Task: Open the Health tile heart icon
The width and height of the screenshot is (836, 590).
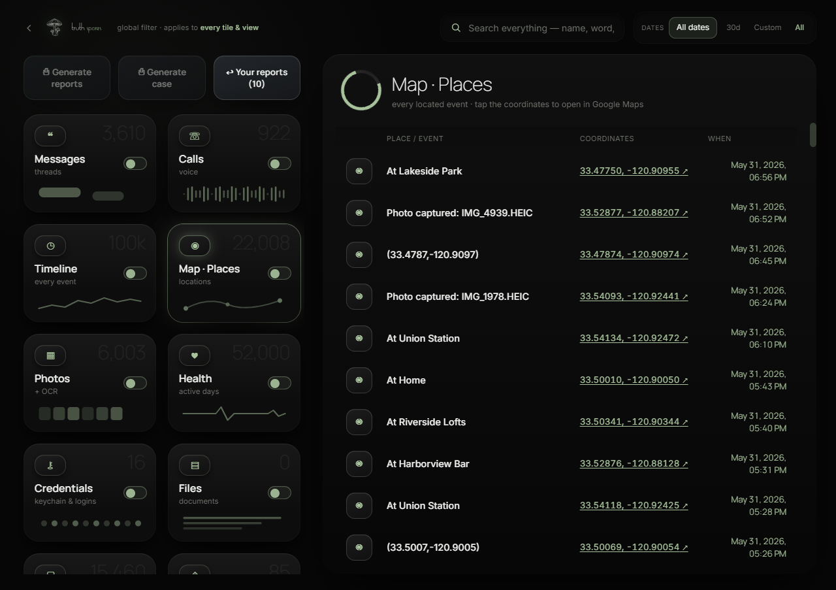Action: tap(195, 355)
